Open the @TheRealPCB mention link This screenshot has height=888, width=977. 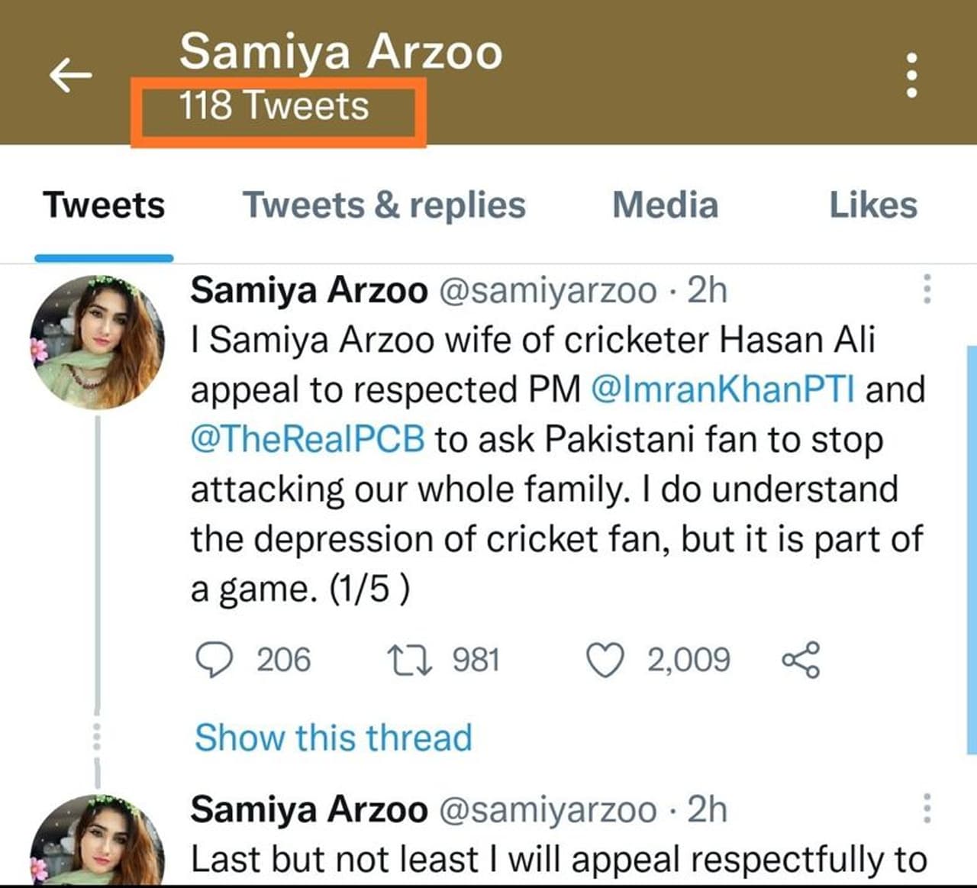[308, 439]
